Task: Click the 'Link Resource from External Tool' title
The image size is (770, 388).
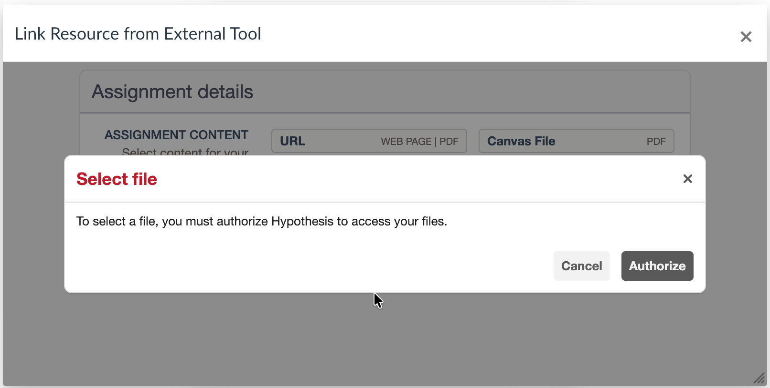Action: (138, 34)
